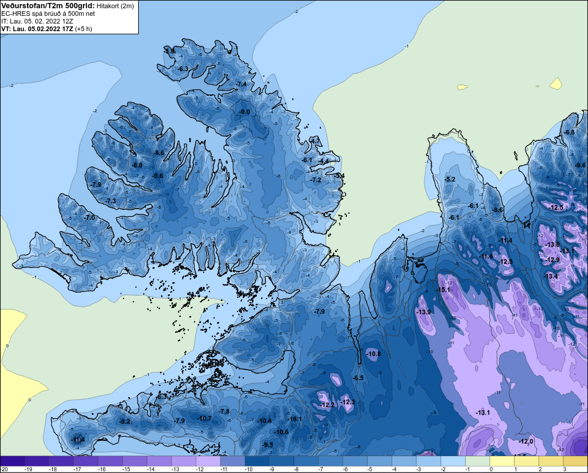Click the -12,0 temperature label
The image size is (588, 473).
pos(526,441)
